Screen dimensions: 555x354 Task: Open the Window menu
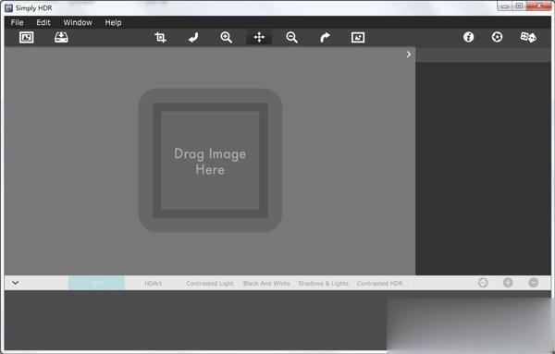pyautogui.click(x=78, y=22)
